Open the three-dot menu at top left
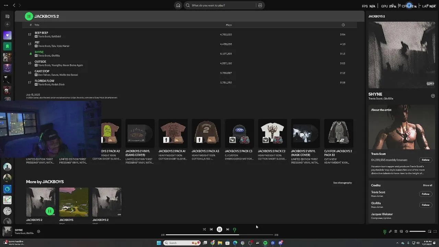 (x=6, y=5)
